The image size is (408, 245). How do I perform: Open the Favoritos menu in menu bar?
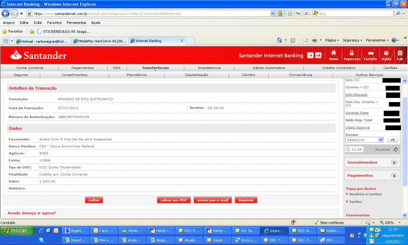point(55,22)
